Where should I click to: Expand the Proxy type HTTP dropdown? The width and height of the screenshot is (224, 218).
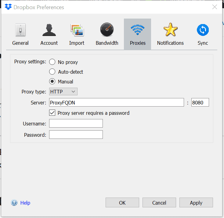point(63,92)
